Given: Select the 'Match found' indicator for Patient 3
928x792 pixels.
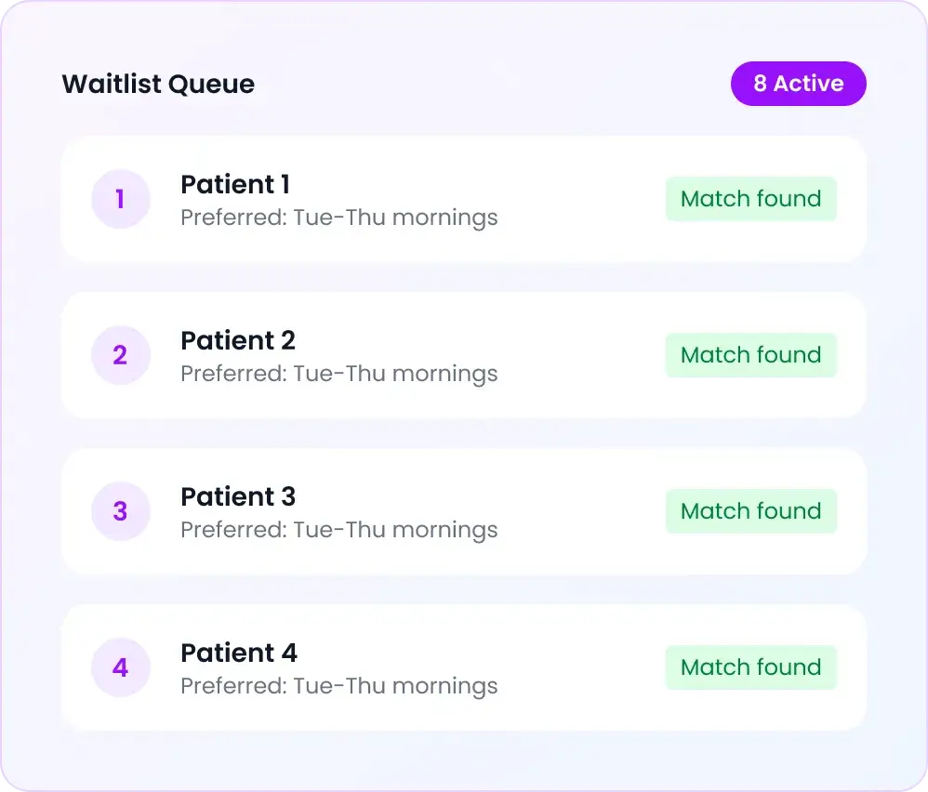Looking at the screenshot, I should pos(750,510).
